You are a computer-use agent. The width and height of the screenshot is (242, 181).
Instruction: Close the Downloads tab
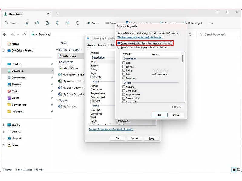(x=48, y=14)
